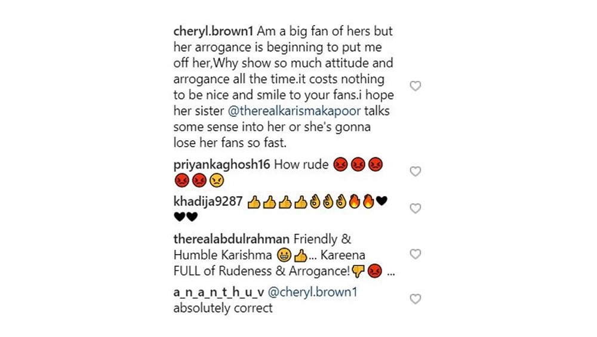Open cheryl.brown1's profile from the username

[x=213, y=31]
